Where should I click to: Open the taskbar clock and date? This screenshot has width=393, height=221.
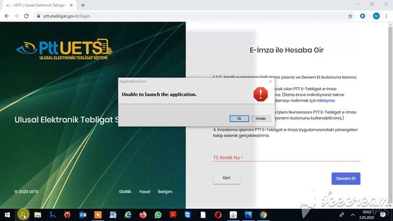[x=367, y=215]
